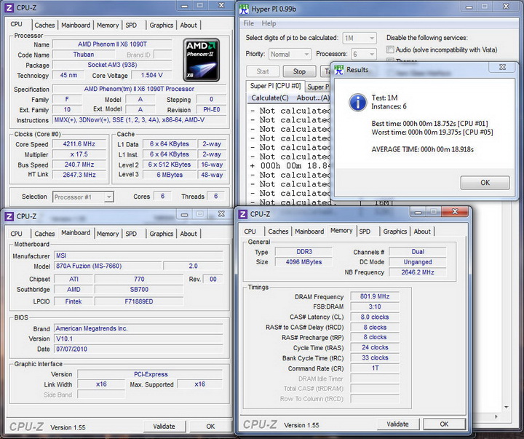
Task: Select About tab in the mainboard CPU-Z window
Action: [x=188, y=234]
